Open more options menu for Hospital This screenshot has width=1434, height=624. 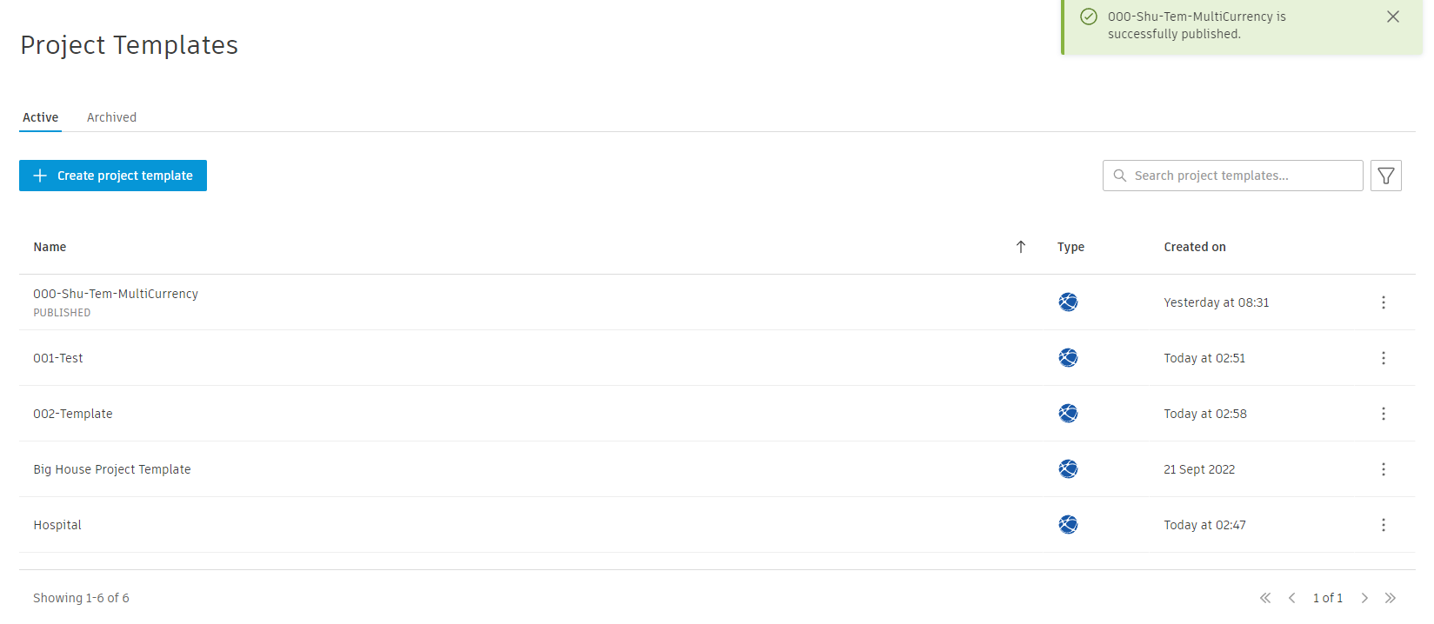tap(1383, 525)
